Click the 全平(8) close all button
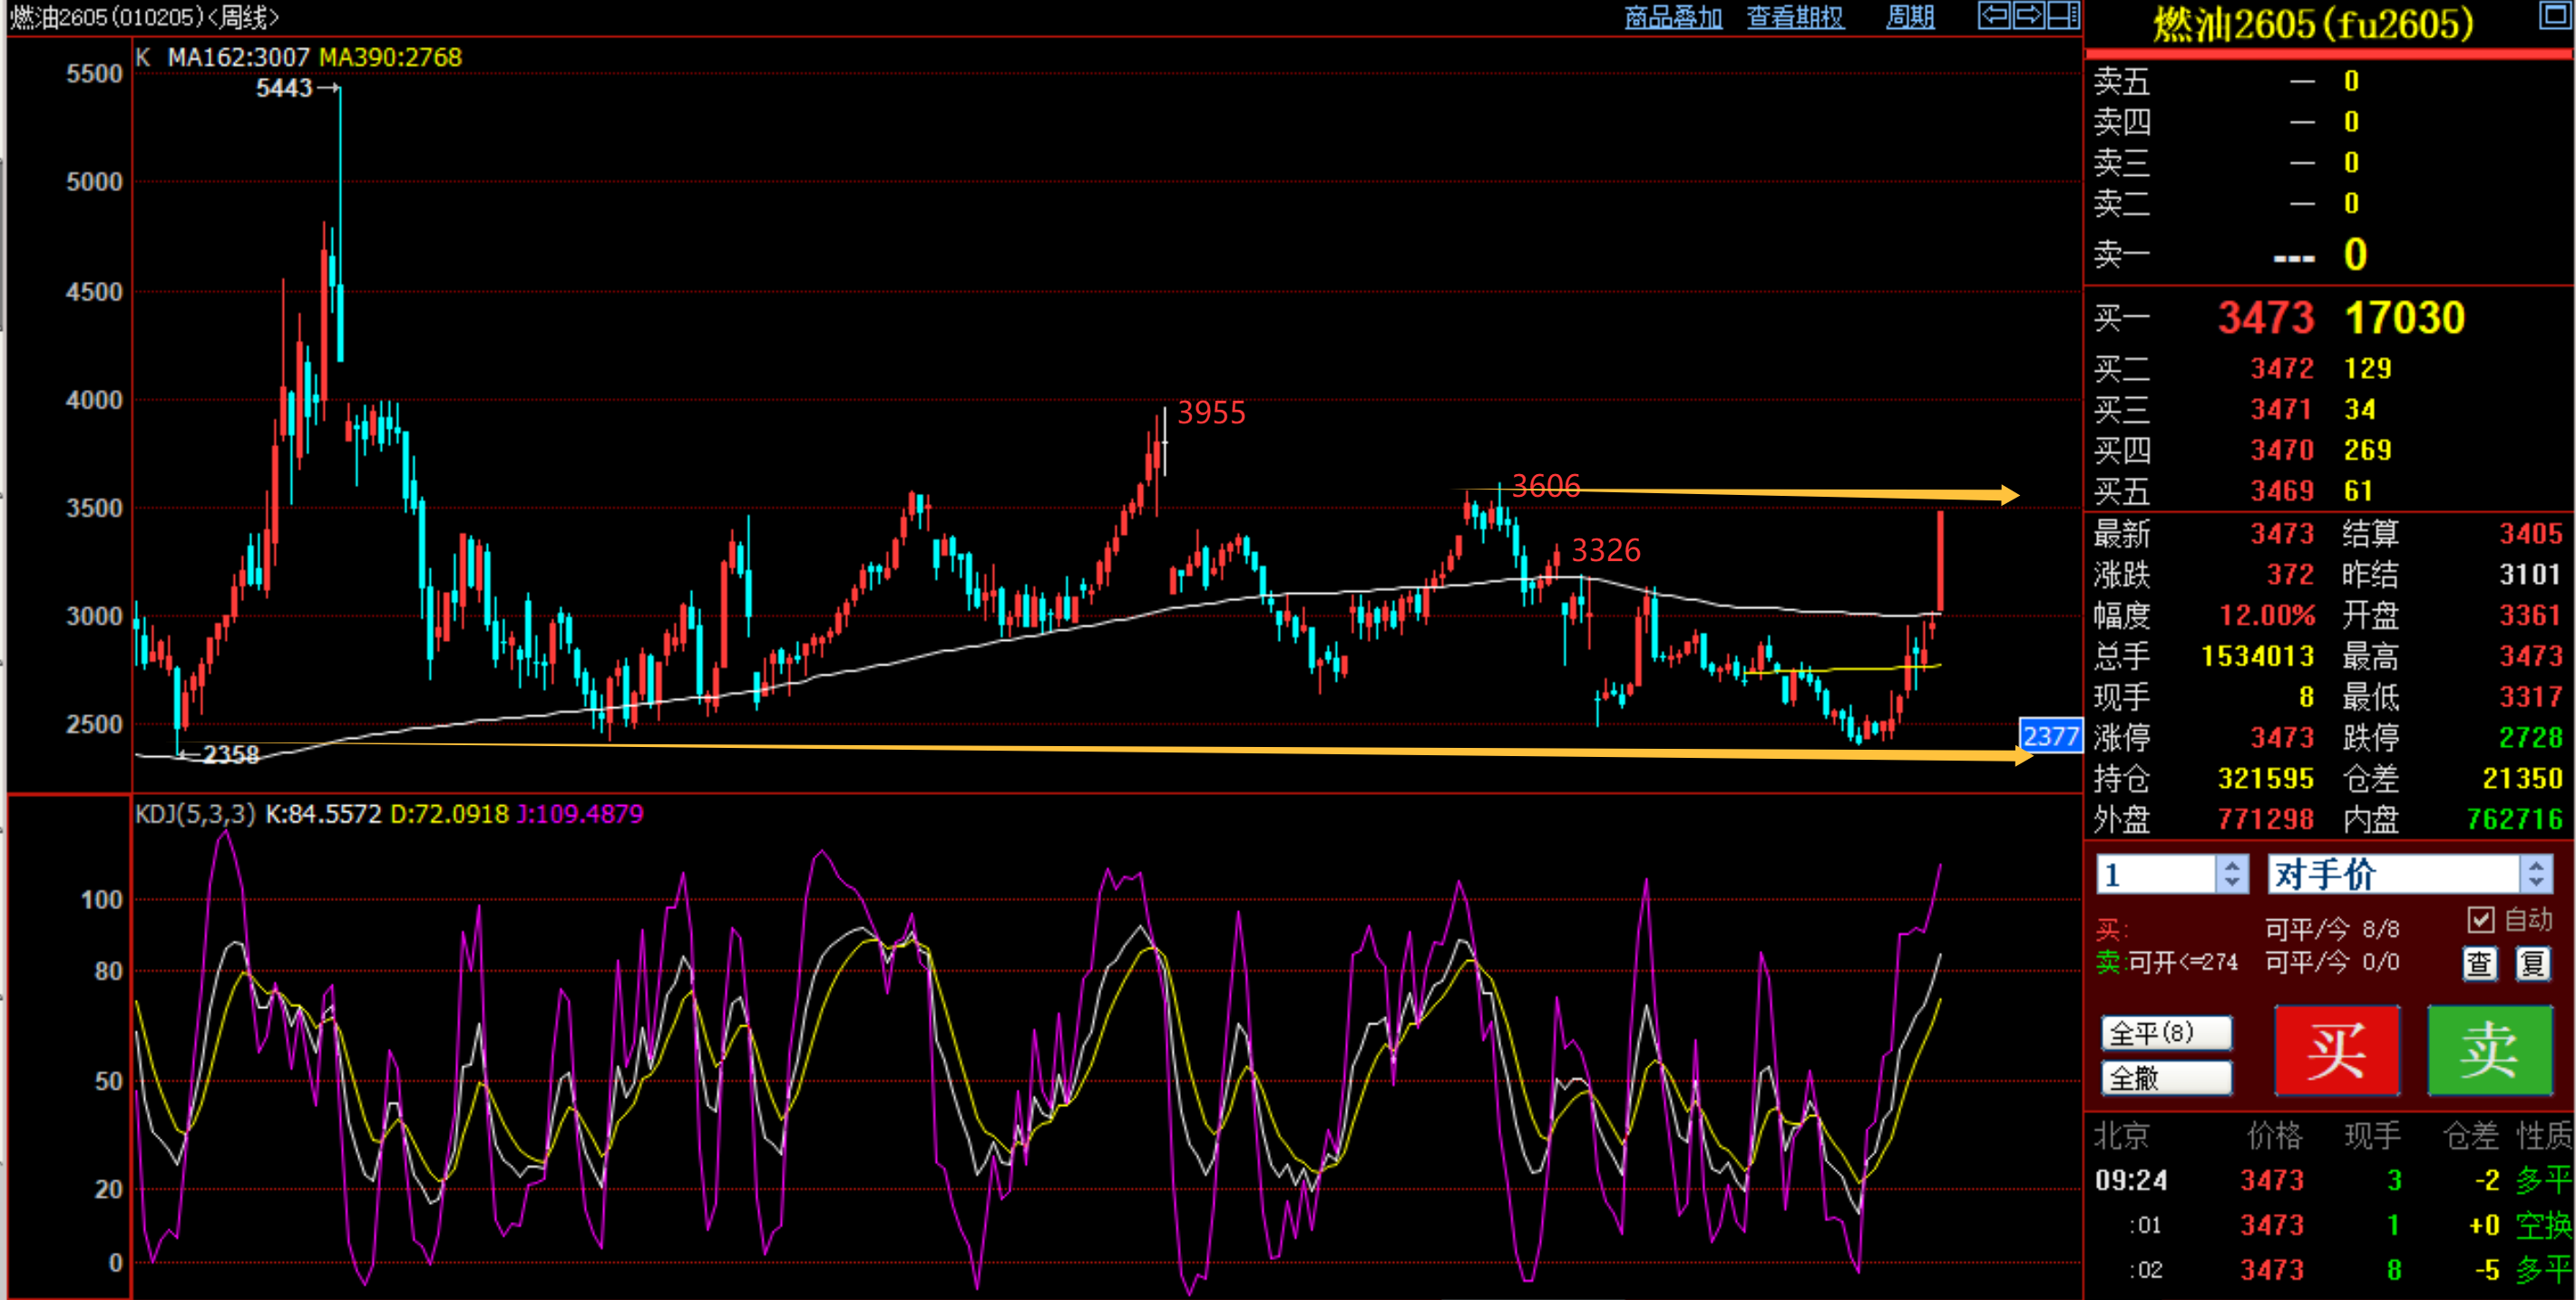The width and height of the screenshot is (2576, 1300). click(x=2166, y=1033)
